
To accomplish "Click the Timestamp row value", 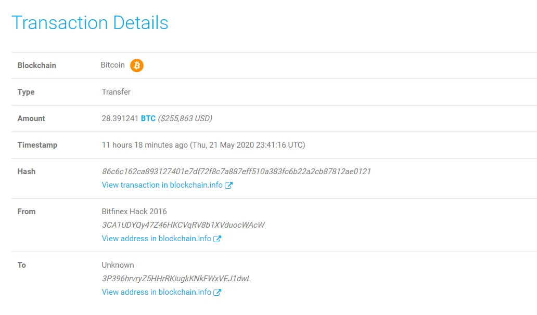I will (203, 145).
